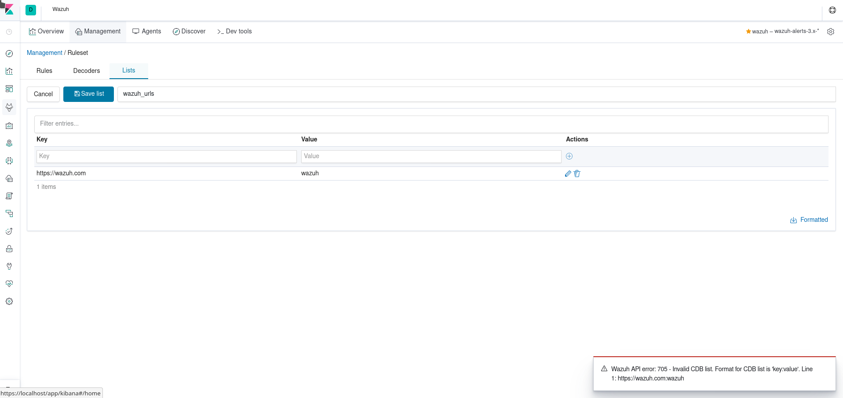Show recently viewed via clock icon
The width and height of the screenshot is (843, 398).
pos(9,32)
